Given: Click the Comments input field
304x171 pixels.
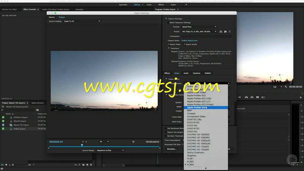Looking at the screenshot, I should [206, 36].
